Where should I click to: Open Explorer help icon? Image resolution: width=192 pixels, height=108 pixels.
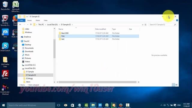pos(177,20)
